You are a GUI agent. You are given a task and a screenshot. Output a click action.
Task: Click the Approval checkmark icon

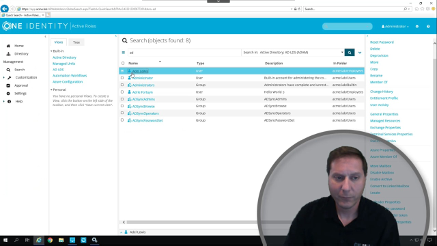pyautogui.click(x=8, y=85)
